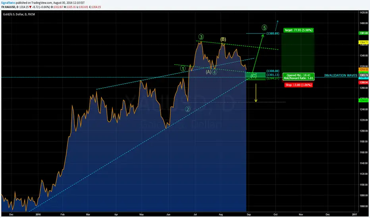Image resolution: width=370 pixels, height=218 pixels.
Task: Click the red 1289.94 price axis tag
Action: (x=364, y=82)
